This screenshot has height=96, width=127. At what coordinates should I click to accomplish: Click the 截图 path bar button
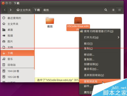(46, 10)
